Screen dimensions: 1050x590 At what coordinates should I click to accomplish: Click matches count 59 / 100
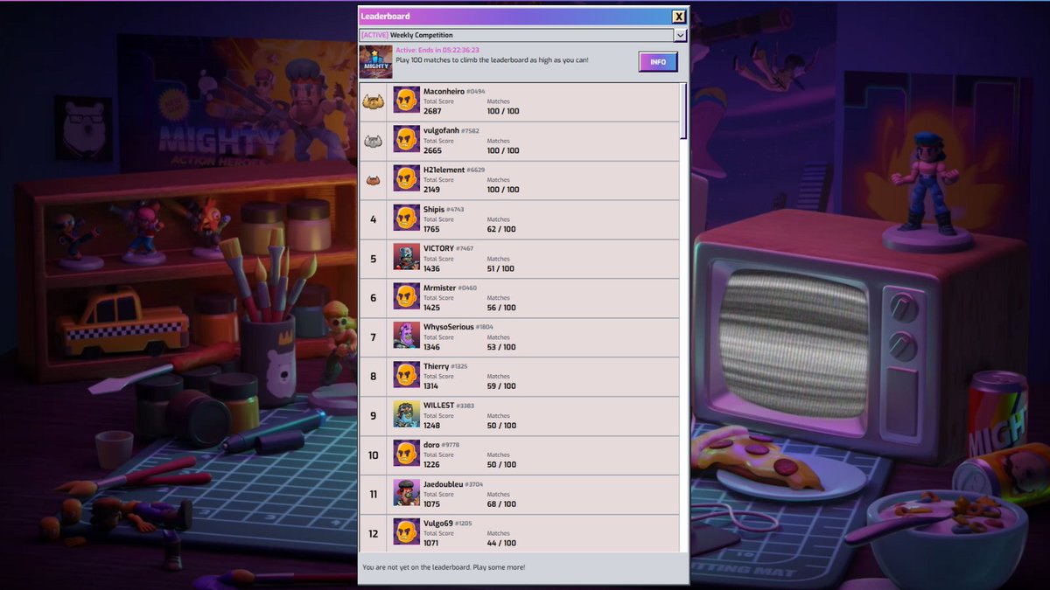(501, 386)
